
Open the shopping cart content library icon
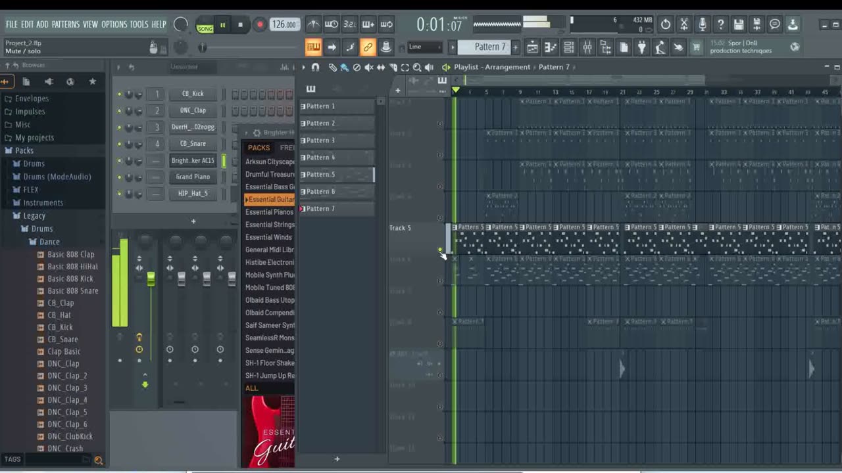[x=696, y=47]
